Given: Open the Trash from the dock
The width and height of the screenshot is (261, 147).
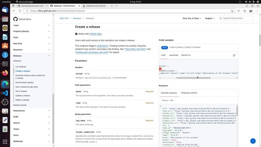Looking at the screenshot, I should point(5,129).
